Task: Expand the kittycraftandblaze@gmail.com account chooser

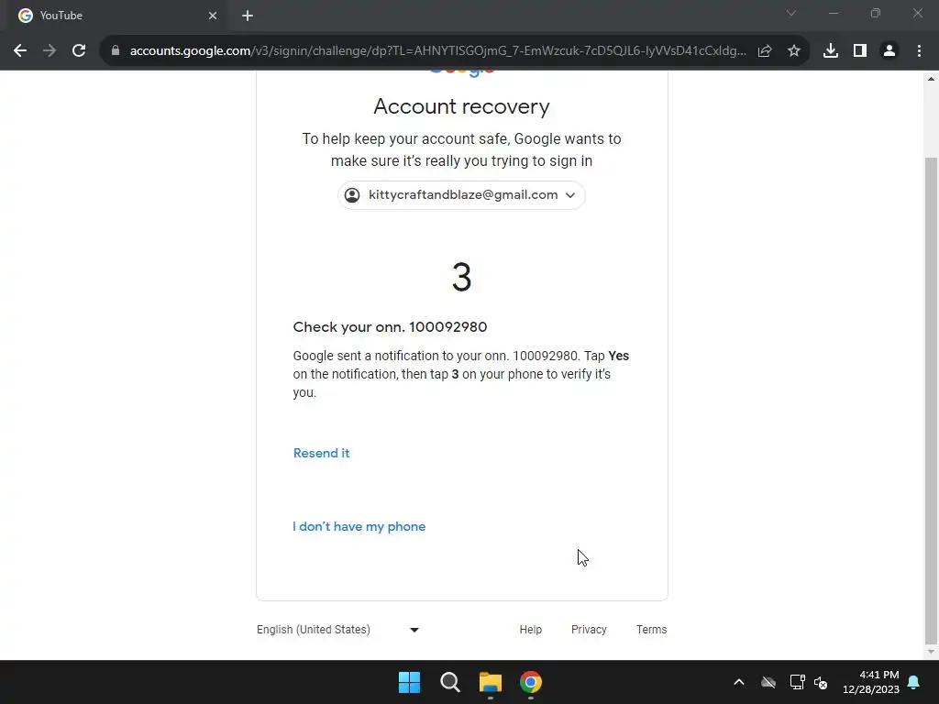Action: click(461, 195)
